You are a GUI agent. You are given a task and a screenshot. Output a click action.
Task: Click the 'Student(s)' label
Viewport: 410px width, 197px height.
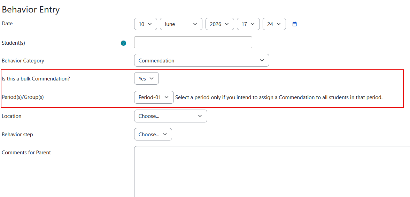click(x=13, y=43)
